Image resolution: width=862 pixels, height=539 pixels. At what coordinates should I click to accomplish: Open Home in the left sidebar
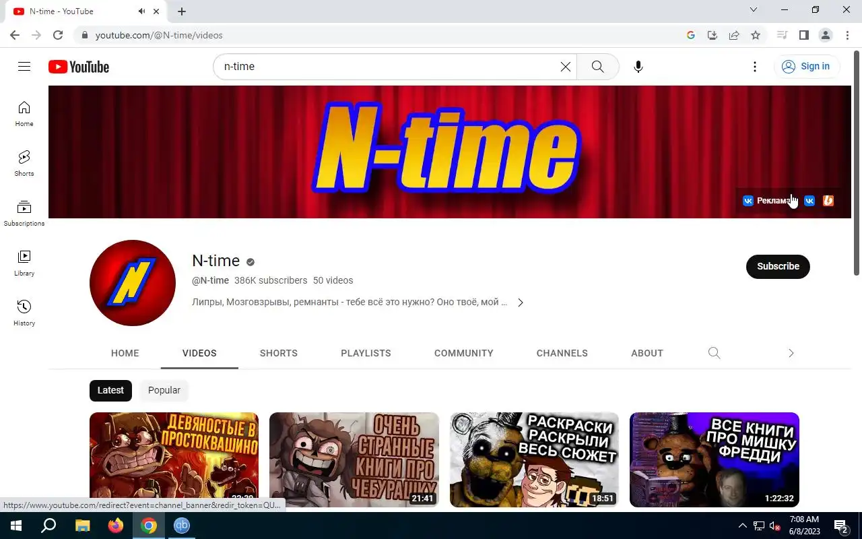pyautogui.click(x=24, y=114)
